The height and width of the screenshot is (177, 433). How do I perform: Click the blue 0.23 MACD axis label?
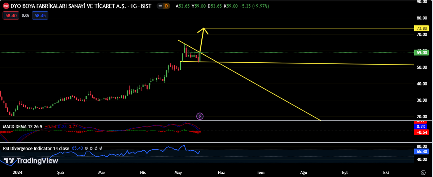422,127
